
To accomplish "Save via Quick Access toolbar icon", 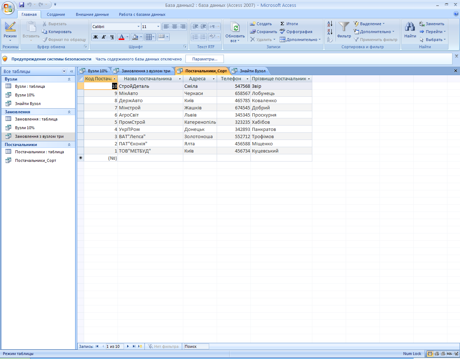I will pos(22,5).
